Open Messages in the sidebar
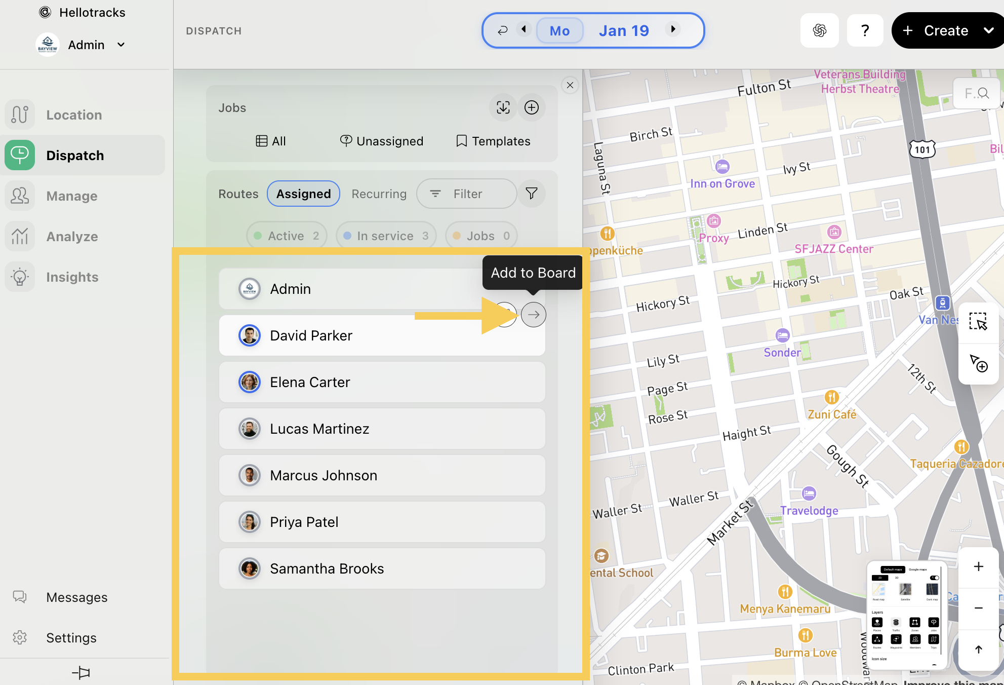This screenshot has width=1004, height=685. (76, 597)
